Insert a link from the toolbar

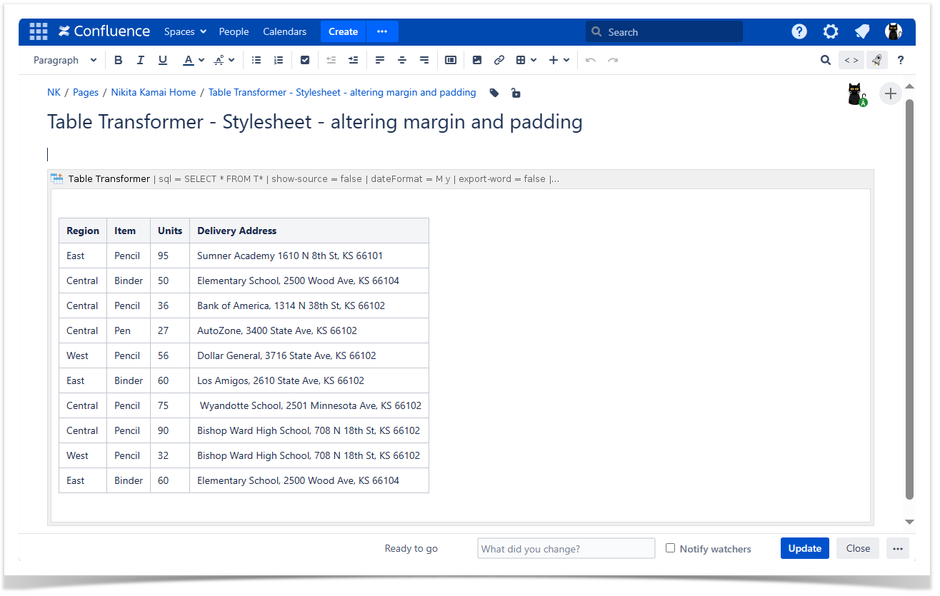(x=499, y=61)
